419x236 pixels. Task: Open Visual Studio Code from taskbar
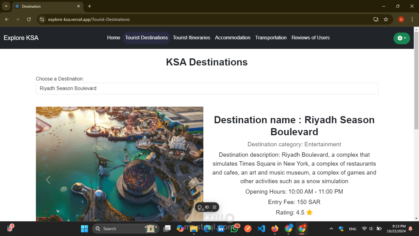[261, 229]
